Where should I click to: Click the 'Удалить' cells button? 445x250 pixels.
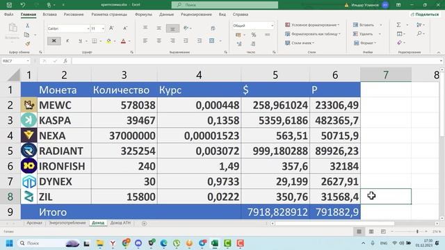point(363,34)
